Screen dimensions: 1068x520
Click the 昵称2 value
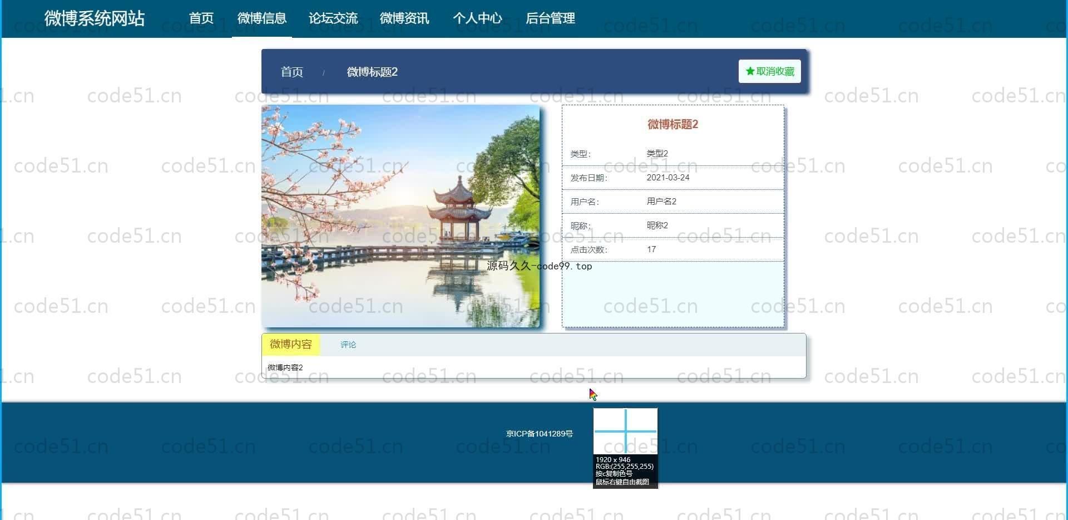[x=657, y=225]
